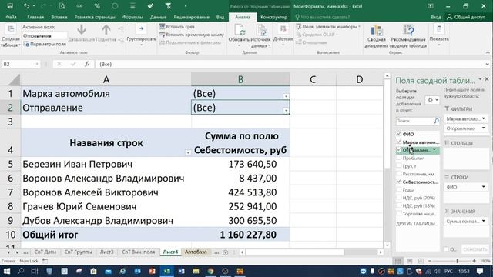Open Марка автомобиля dropdown in ФИЛЬТРЫ area
493x277 pixels.
[483, 118]
